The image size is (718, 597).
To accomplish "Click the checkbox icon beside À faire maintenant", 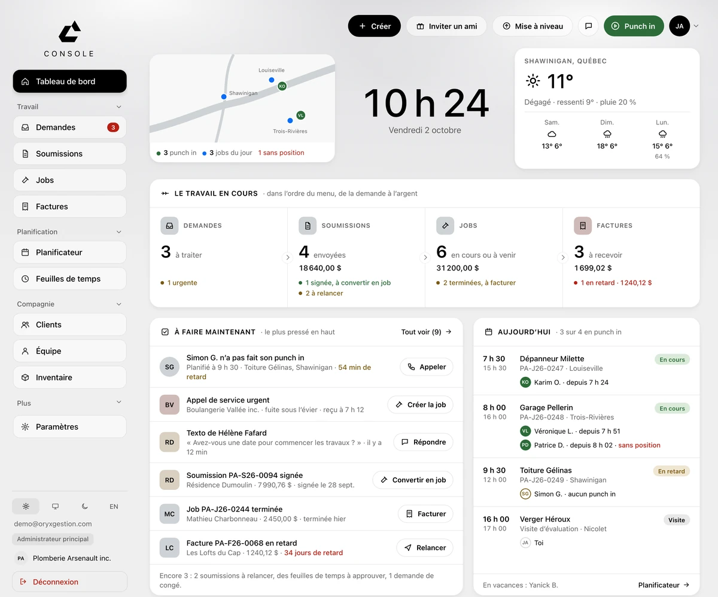I will [165, 332].
